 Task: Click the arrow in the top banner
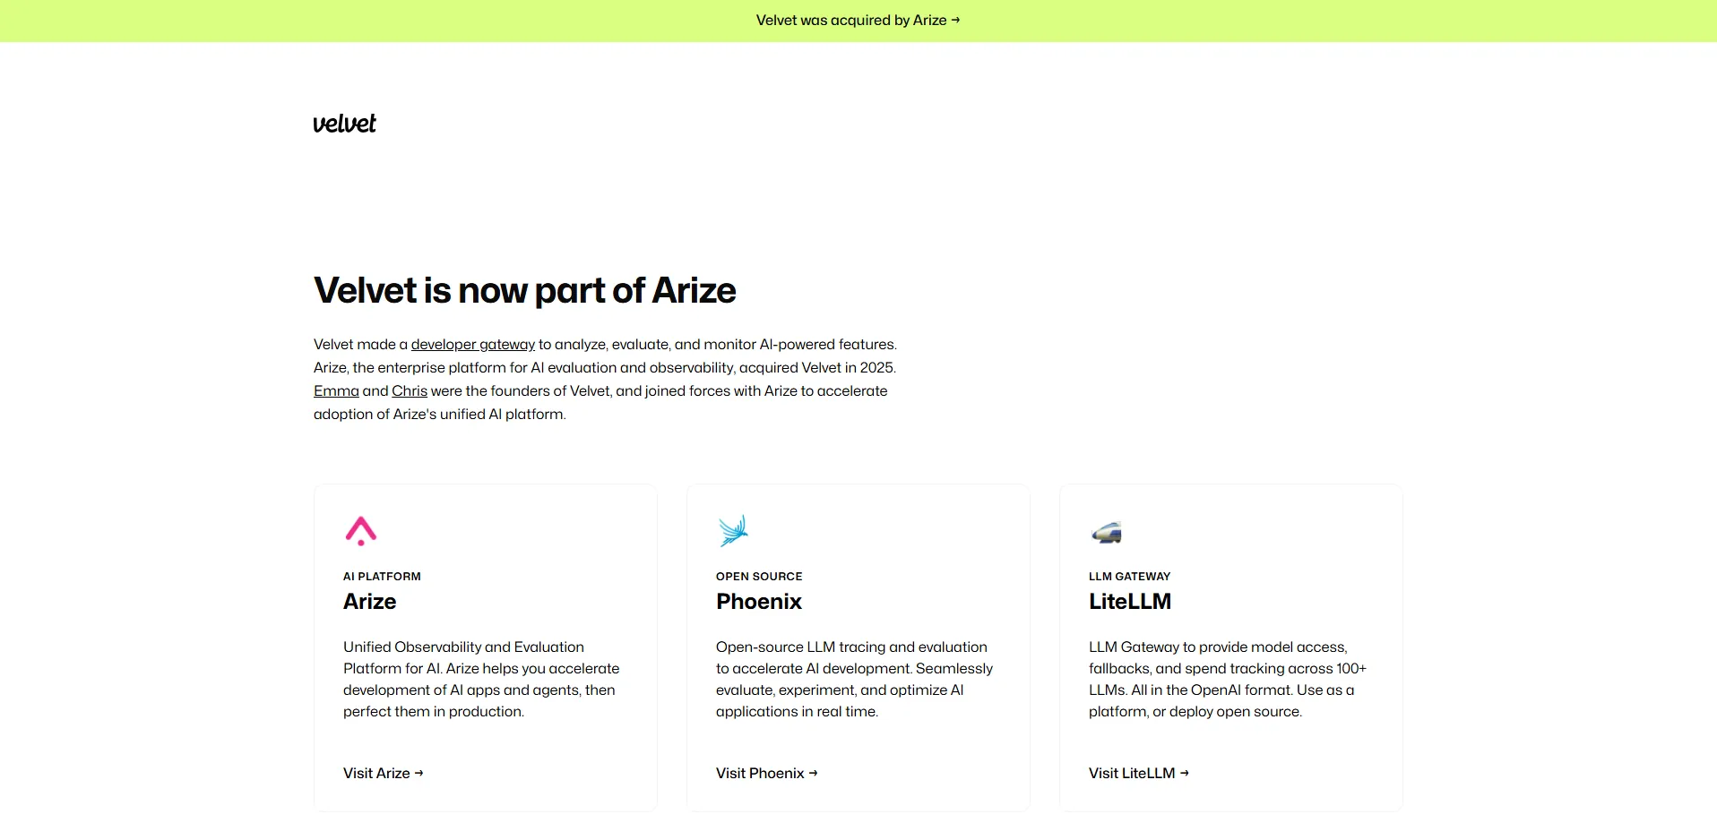coord(955,21)
